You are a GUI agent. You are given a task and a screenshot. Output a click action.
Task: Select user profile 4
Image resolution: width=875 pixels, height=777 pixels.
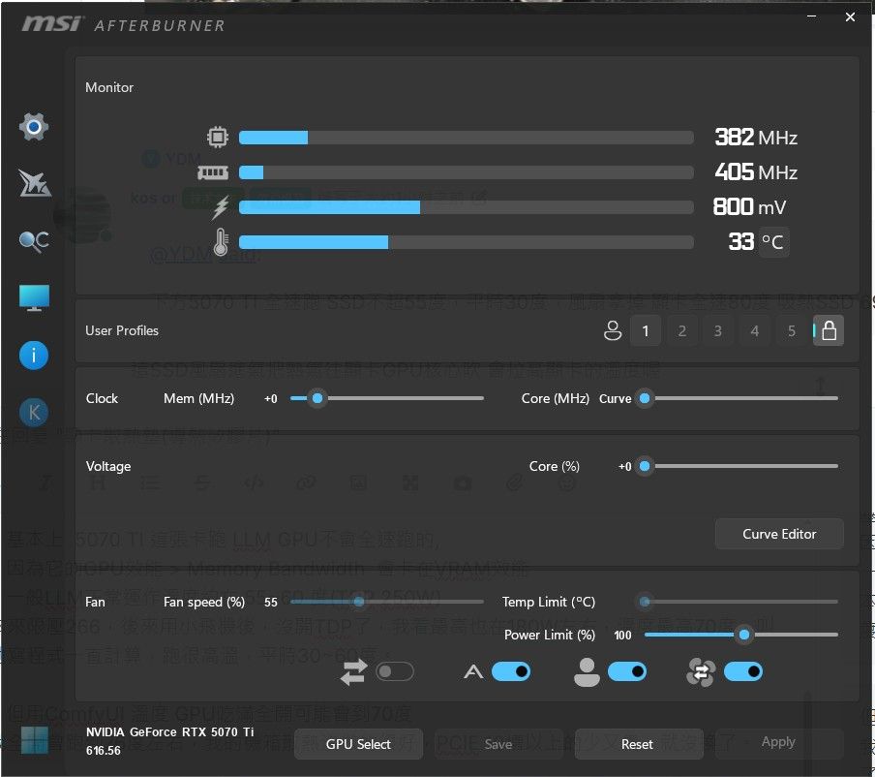754,331
